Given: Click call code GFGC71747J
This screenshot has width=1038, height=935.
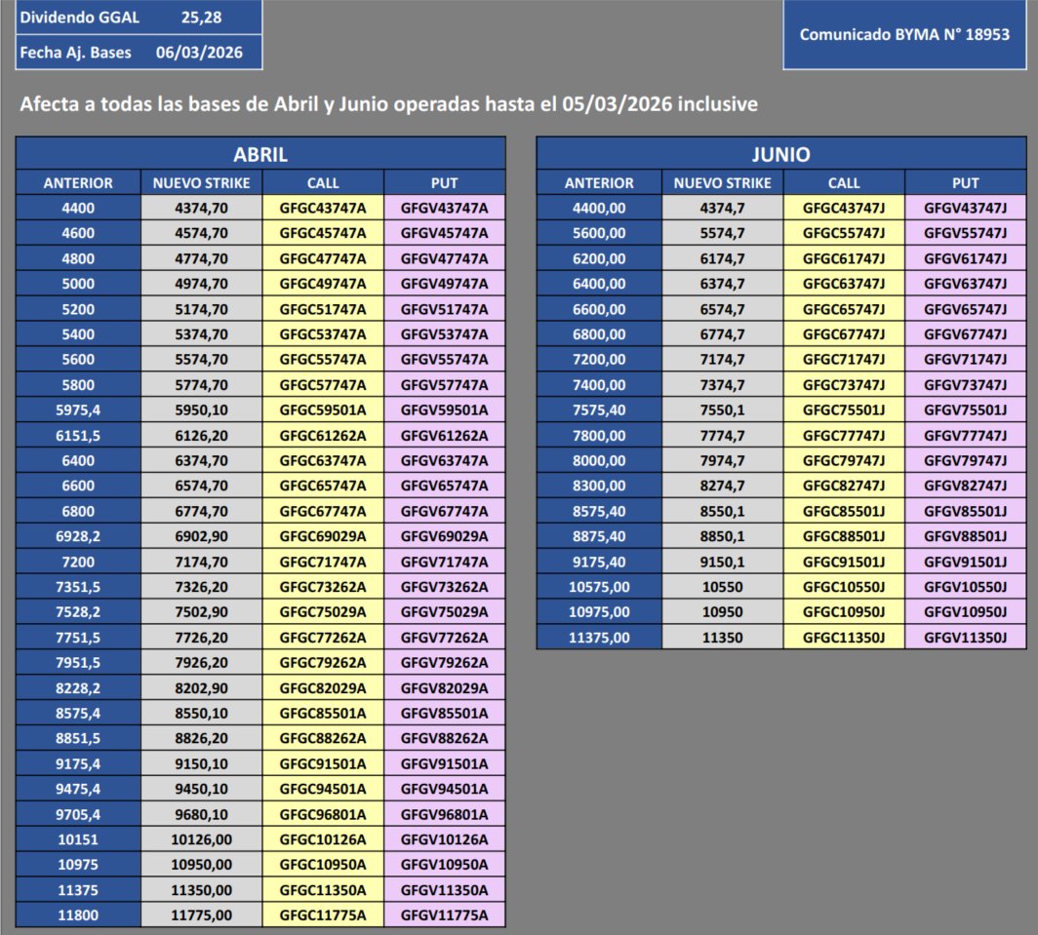Looking at the screenshot, I should (x=843, y=360).
